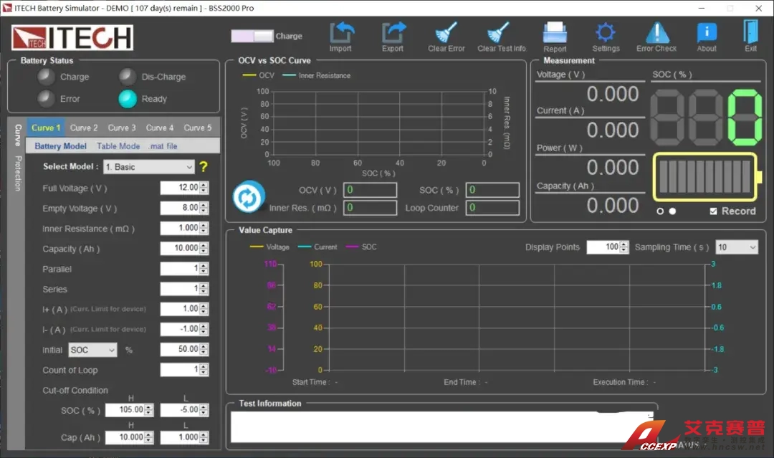Click the yellow question mark help icon

click(204, 167)
